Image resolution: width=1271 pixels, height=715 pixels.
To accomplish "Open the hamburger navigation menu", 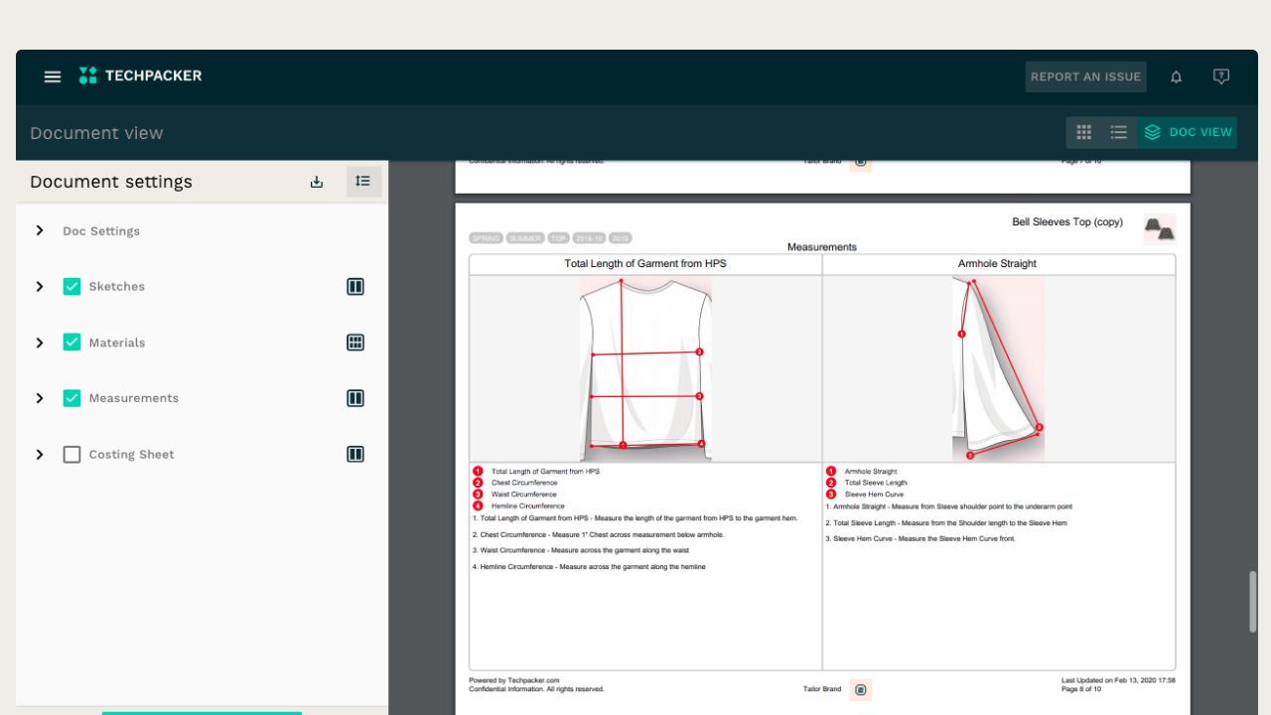I will (x=53, y=76).
